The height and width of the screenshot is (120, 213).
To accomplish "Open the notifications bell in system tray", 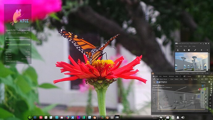I will (178, 118).
